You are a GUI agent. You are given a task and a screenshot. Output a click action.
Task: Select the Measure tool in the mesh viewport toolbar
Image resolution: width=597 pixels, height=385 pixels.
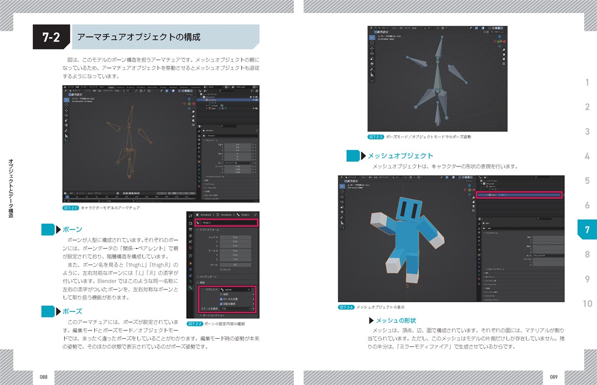coord(342,223)
